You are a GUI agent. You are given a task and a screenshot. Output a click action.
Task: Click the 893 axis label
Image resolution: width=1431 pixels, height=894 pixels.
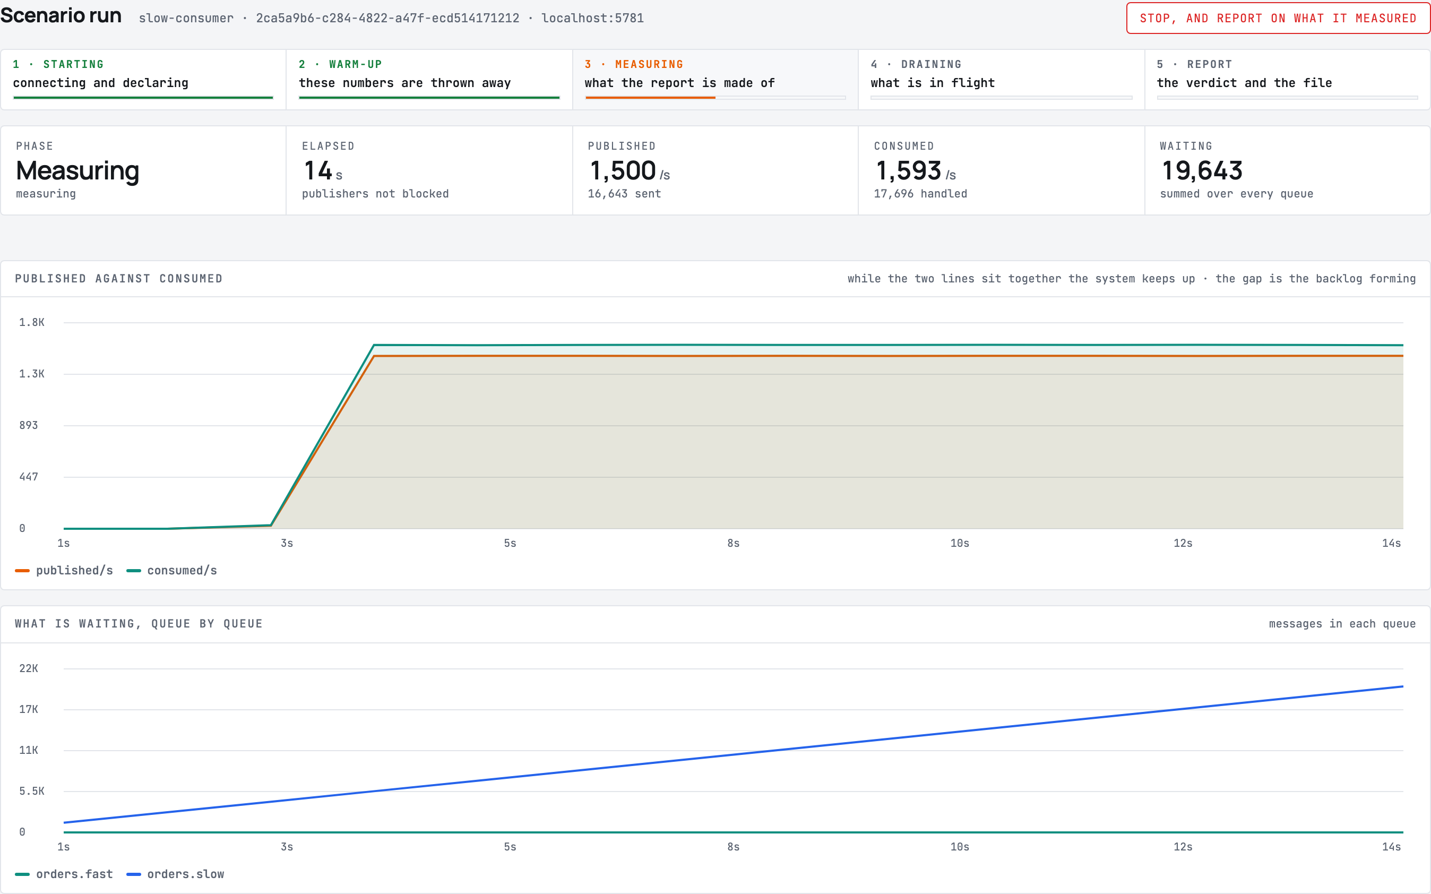(x=29, y=425)
